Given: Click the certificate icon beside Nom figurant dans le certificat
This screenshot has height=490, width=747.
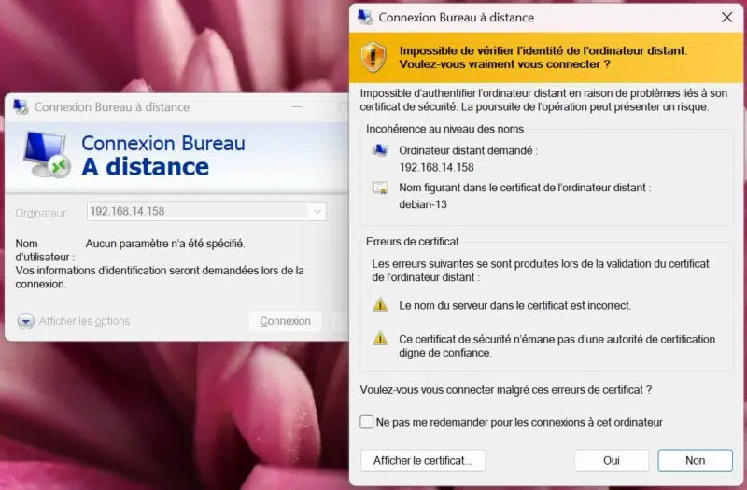Looking at the screenshot, I should click(380, 189).
